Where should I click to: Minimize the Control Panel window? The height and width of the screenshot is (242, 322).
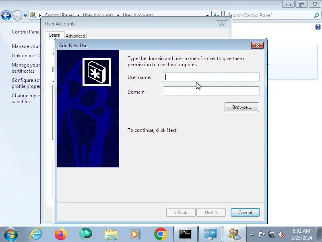coord(288,4)
